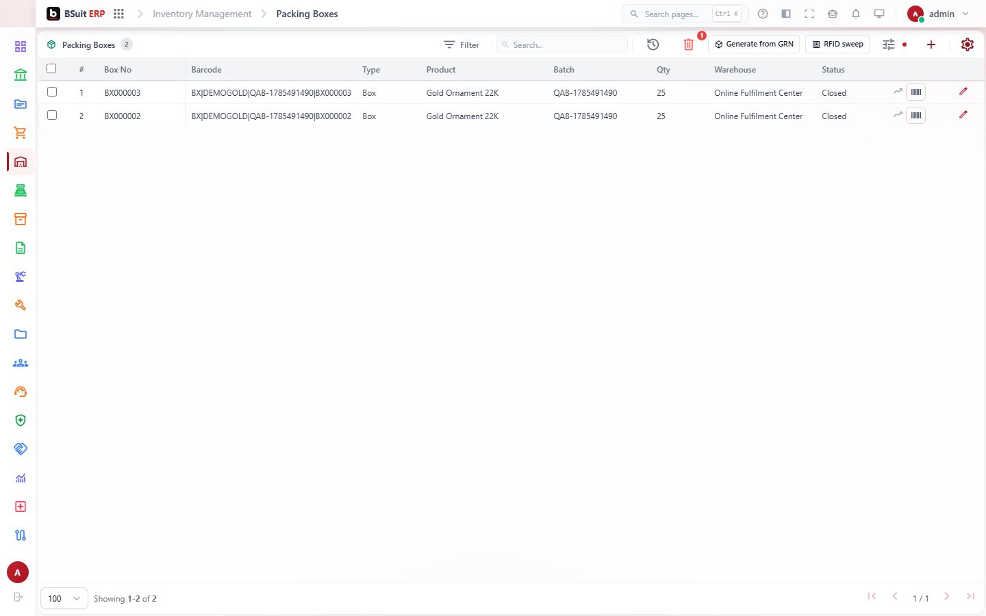986x616 pixels.
Task: Expand the admin user menu
Action: coord(938,14)
